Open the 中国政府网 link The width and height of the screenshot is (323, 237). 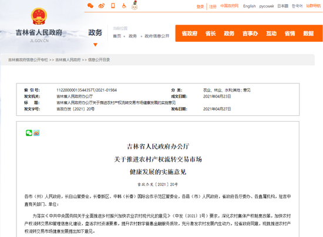(229, 6)
